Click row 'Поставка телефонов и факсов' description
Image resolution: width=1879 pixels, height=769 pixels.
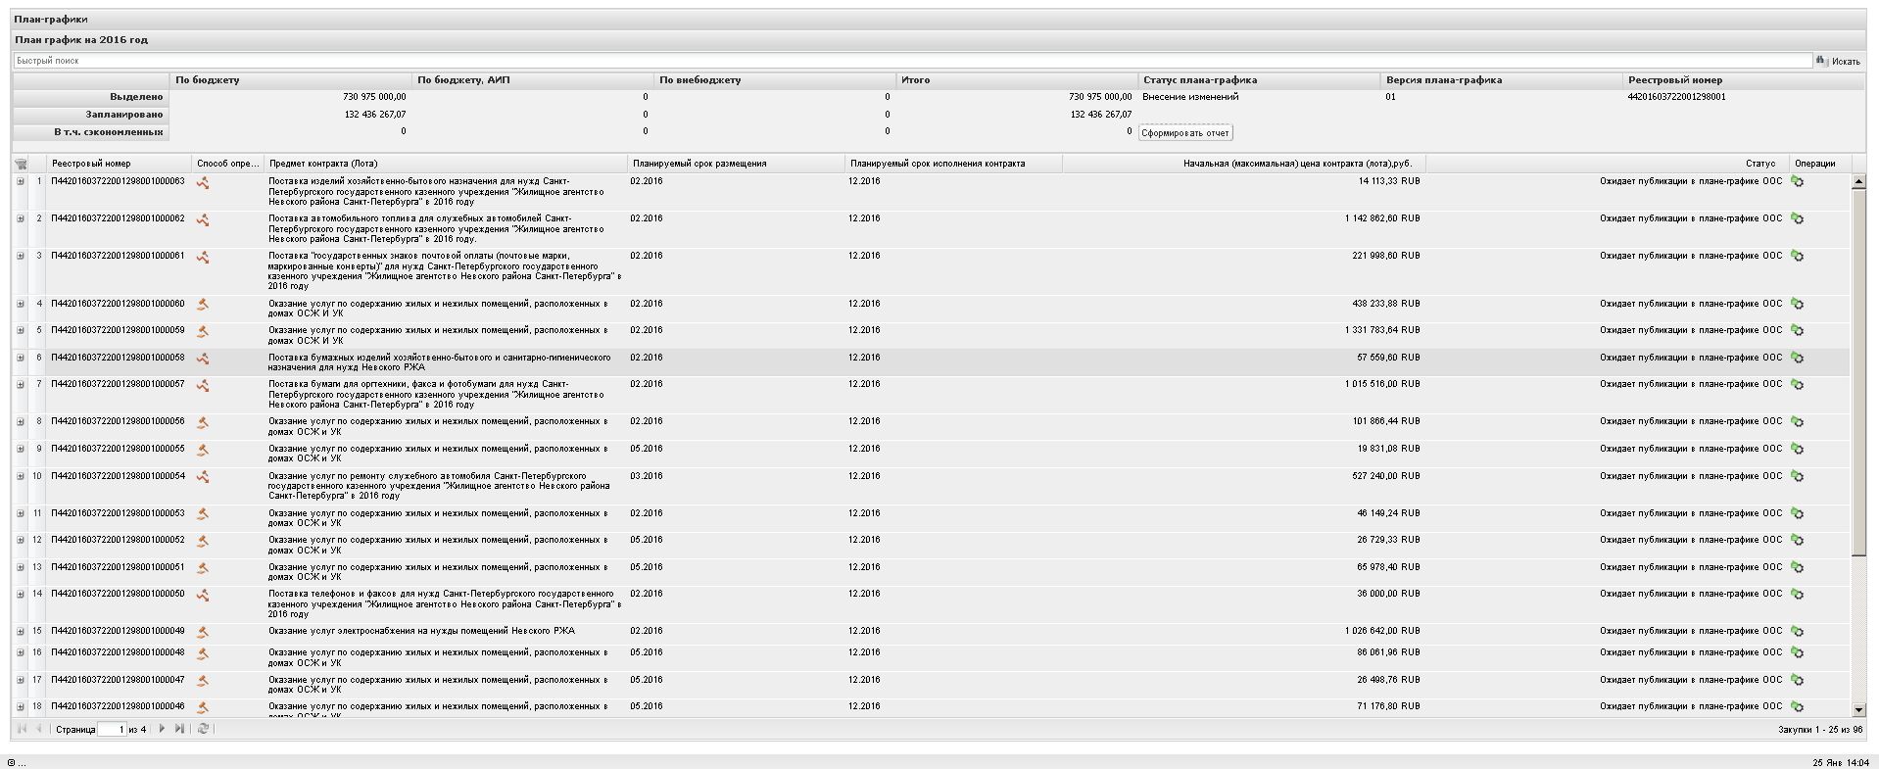click(x=445, y=603)
